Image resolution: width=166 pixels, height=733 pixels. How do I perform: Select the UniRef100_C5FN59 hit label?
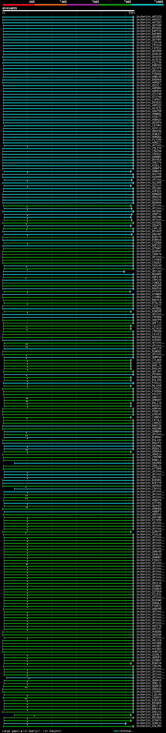[149, 317]
